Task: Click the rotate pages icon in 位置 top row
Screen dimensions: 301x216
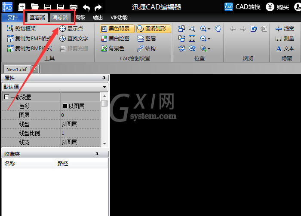Action: point(181,29)
